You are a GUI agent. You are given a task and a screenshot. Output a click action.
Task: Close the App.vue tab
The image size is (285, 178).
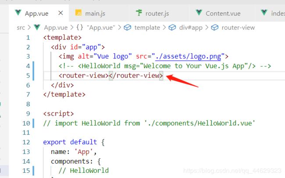tap(61, 13)
